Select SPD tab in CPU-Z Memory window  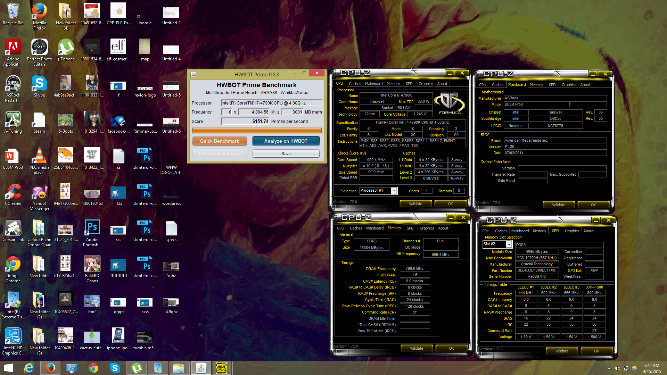pos(410,228)
